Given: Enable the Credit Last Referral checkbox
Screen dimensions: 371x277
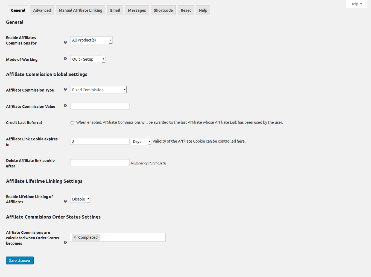Looking at the screenshot, I should click(72, 123).
